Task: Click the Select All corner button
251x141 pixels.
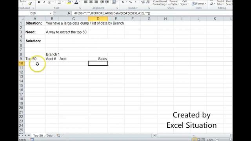Action: coord(22,19)
